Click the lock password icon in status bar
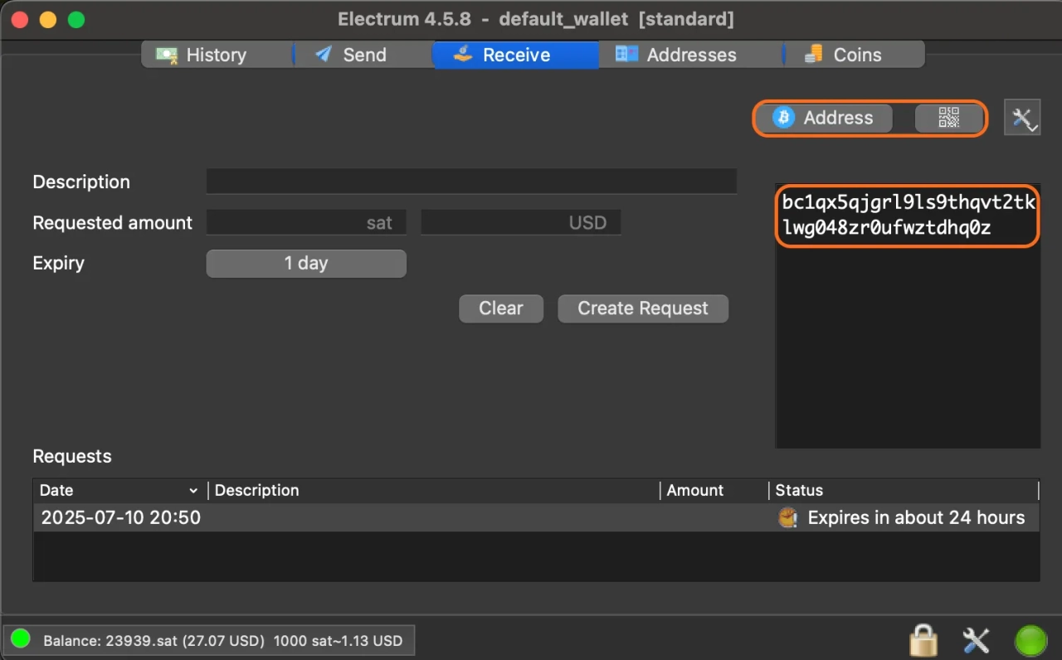 point(923,640)
